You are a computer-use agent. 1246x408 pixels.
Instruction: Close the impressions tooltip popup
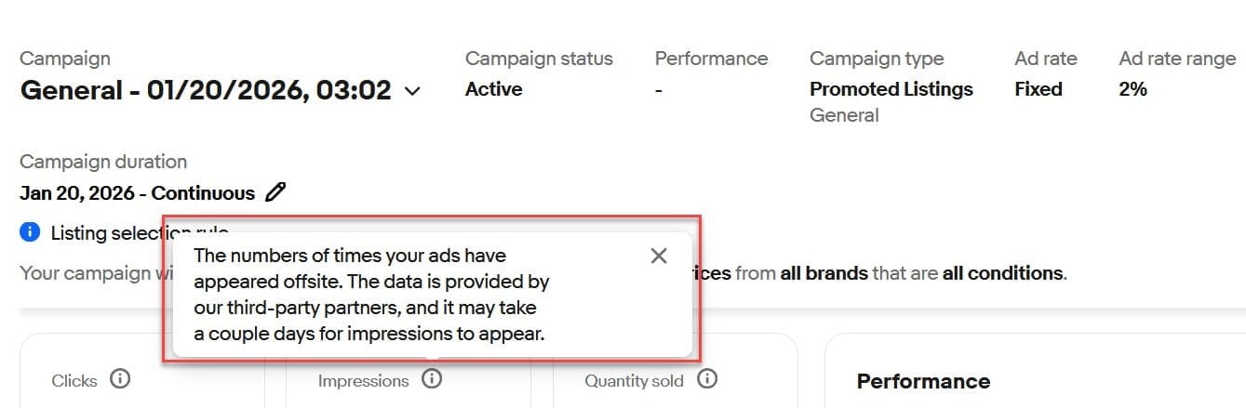(659, 256)
